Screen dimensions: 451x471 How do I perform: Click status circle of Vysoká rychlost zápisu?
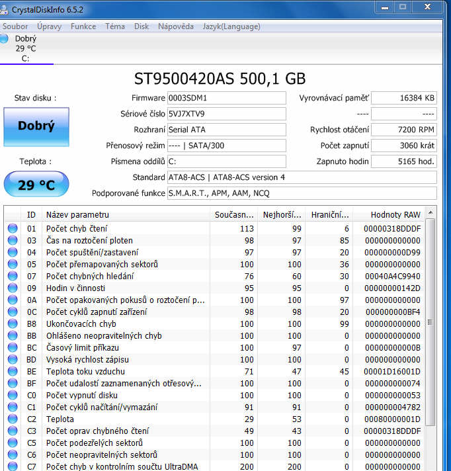coord(13,359)
